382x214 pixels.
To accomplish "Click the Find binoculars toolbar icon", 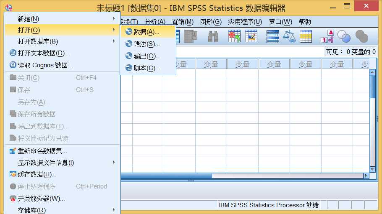I will pos(213,36).
